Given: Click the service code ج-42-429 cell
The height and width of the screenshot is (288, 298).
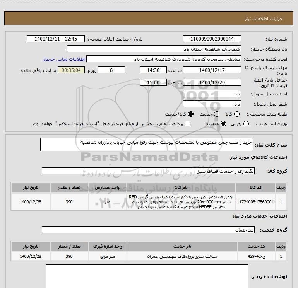Looking at the screenshot, I should 256,256.
